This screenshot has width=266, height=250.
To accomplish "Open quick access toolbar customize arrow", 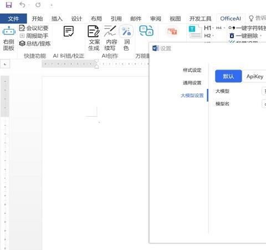I will (52, 5).
